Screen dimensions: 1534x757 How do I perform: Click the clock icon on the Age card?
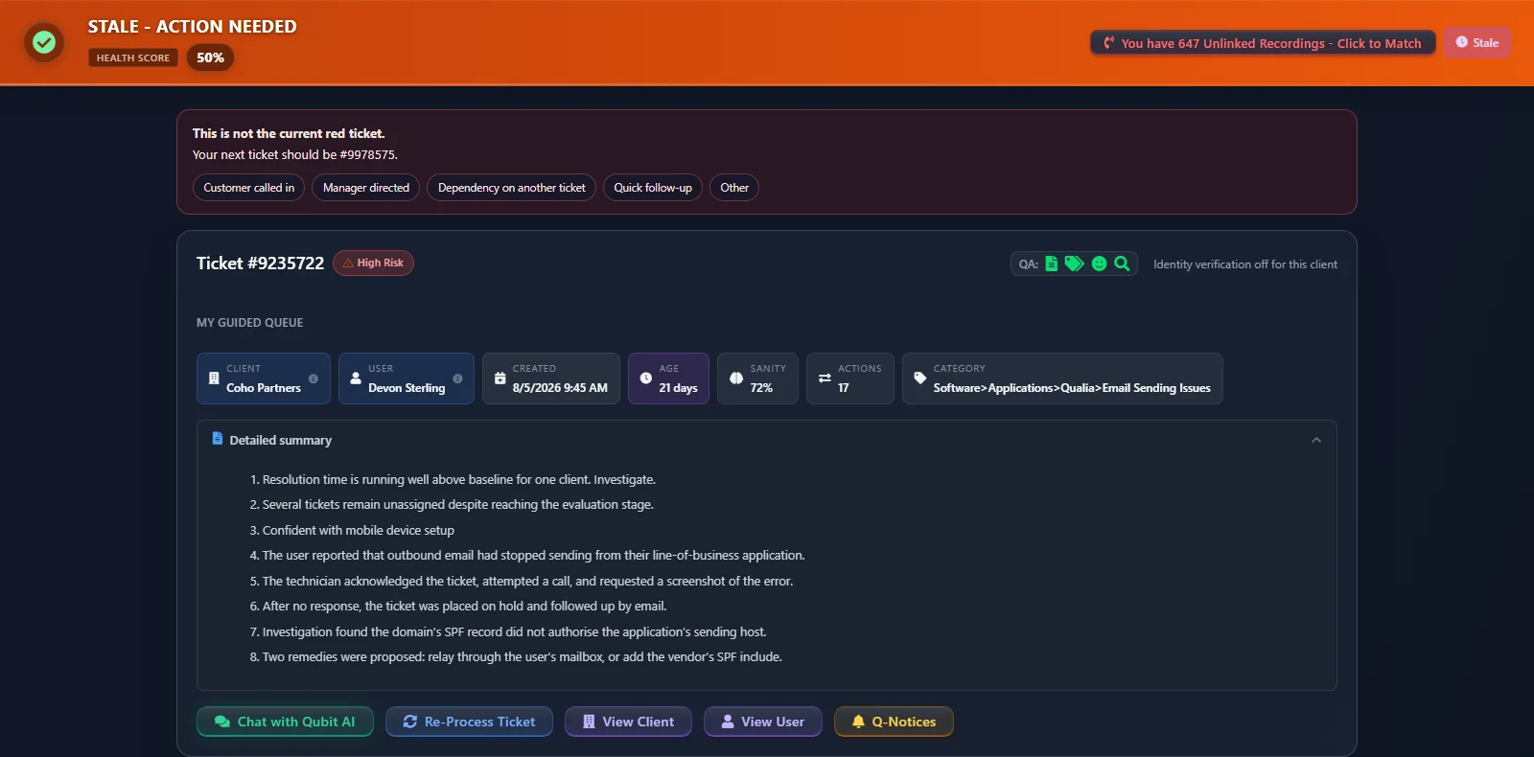click(x=646, y=378)
